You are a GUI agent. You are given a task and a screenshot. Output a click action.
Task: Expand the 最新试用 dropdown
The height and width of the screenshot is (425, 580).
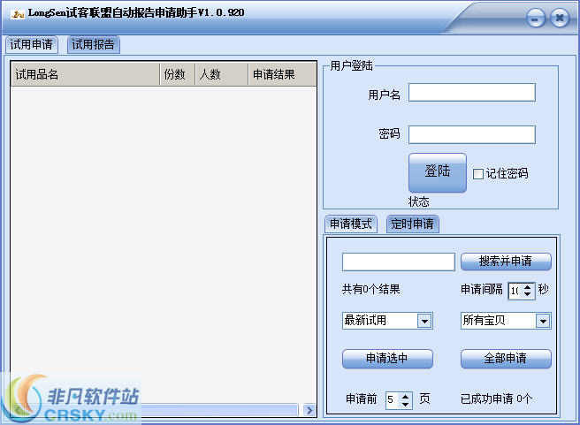(424, 321)
